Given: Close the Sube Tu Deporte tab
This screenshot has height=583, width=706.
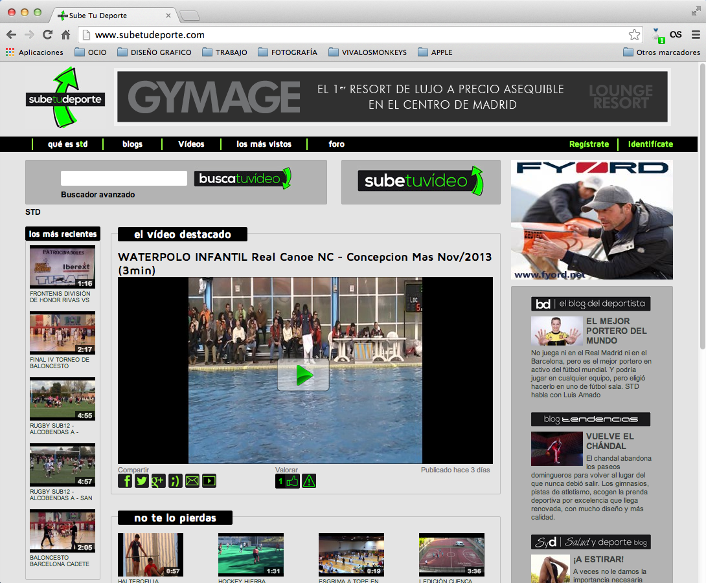Looking at the screenshot, I should pyautogui.click(x=168, y=16).
